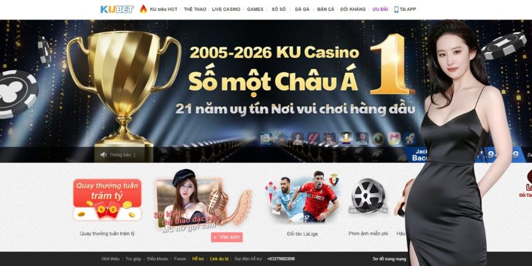Select the green Tether coin banner thumbnail
This screenshot has height=266, width=532.
click(378, 138)
